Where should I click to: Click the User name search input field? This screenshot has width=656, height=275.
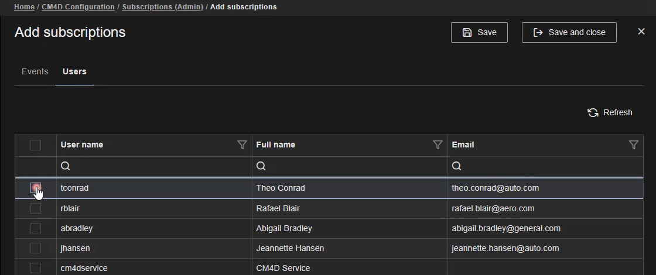[x=158, y=167]
